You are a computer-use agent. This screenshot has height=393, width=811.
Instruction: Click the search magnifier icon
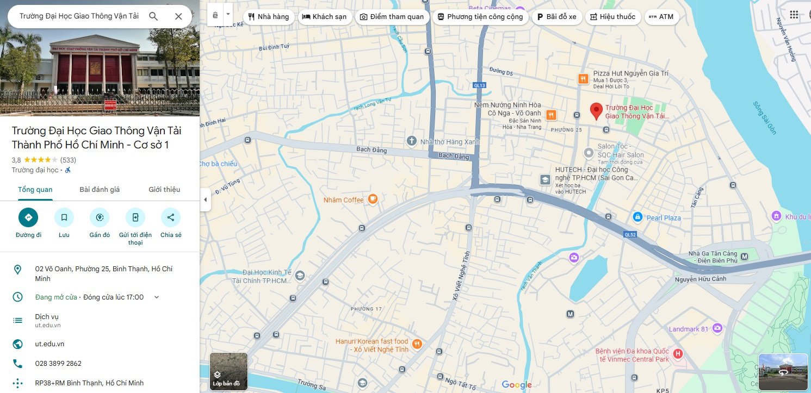click(153, 16)
